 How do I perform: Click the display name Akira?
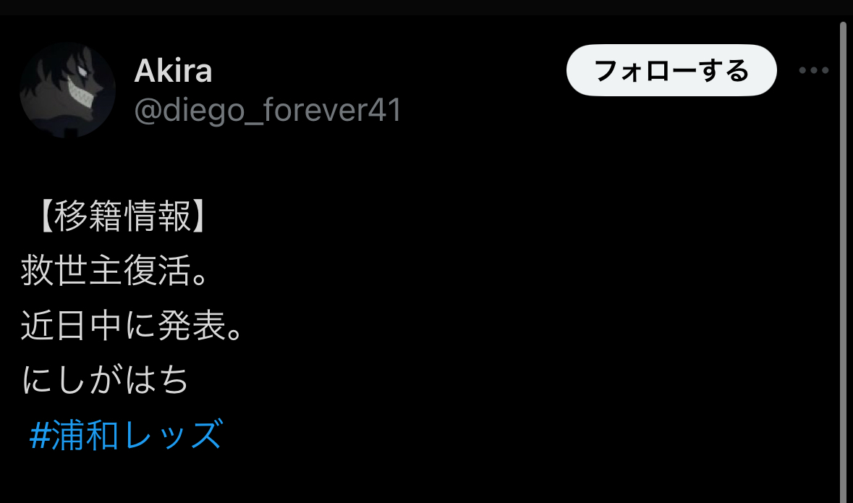coord(173,71)
